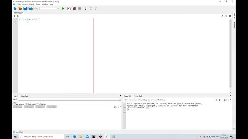The height and width of the screenshot is (139, 248).
Task: Click the Step Over debug icon
Action: (x=91, y=8)
